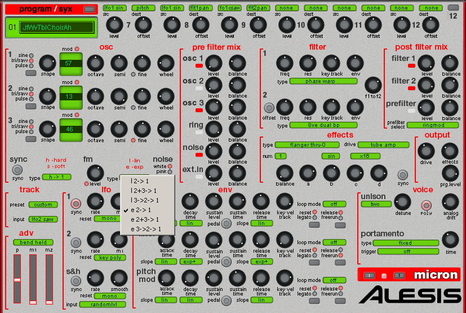Click the pitch mod attack time knob

pos(166,278)
